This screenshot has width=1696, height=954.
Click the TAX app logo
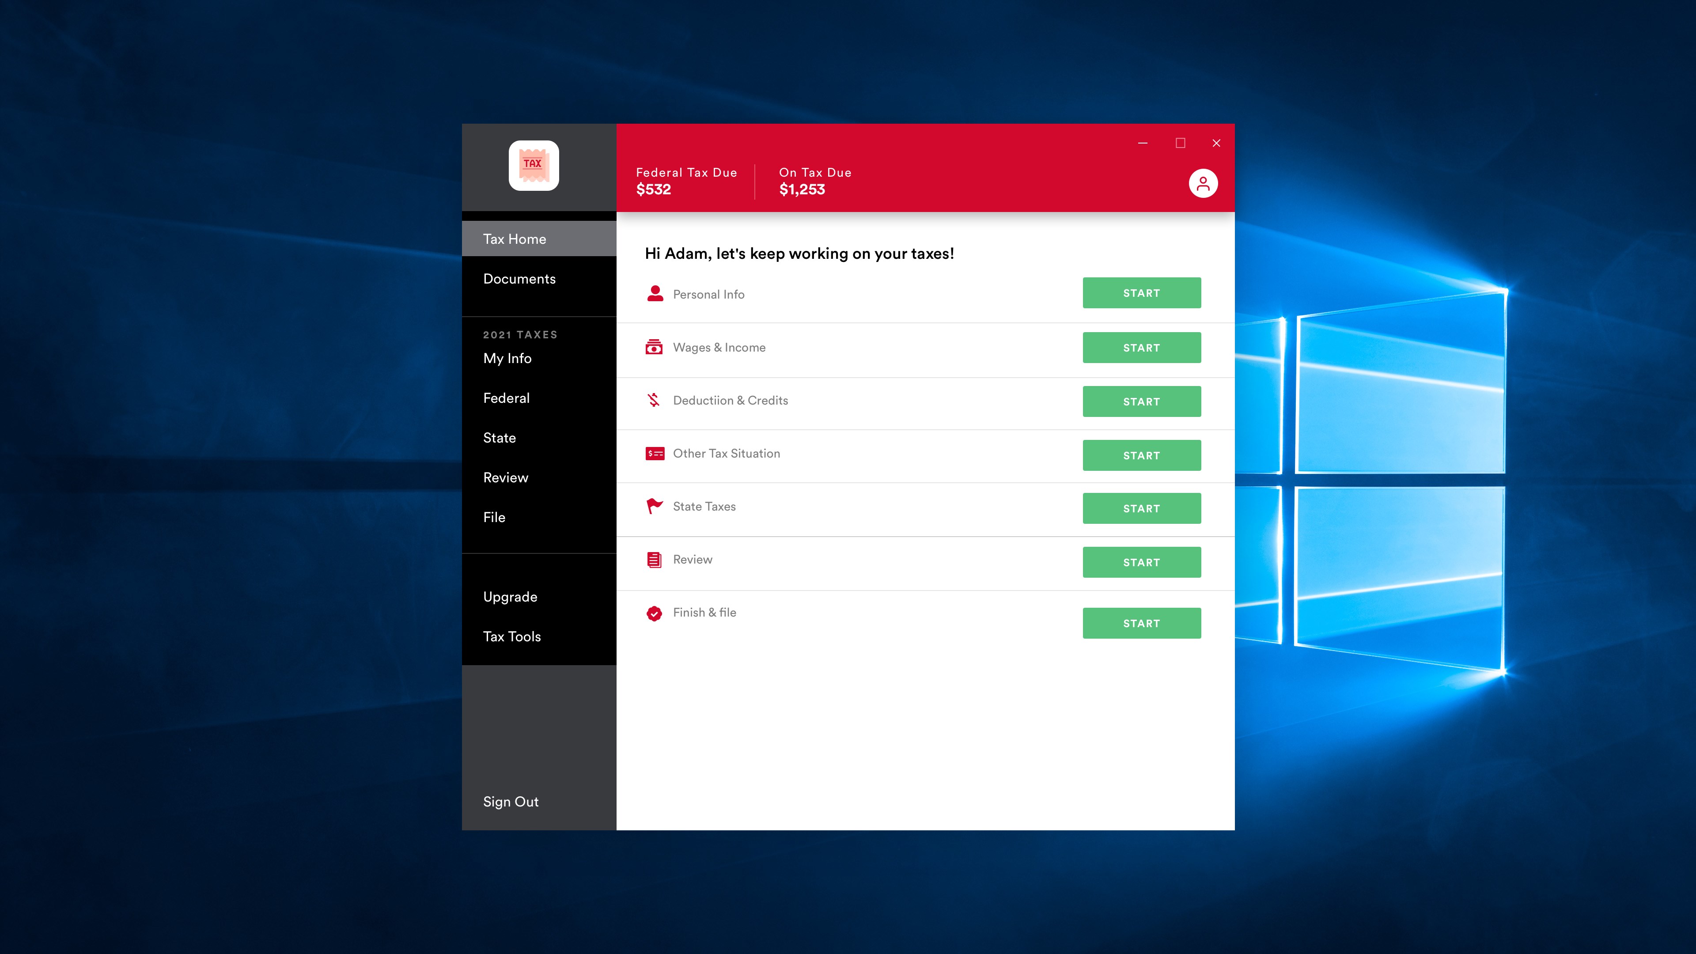[533, 165]
